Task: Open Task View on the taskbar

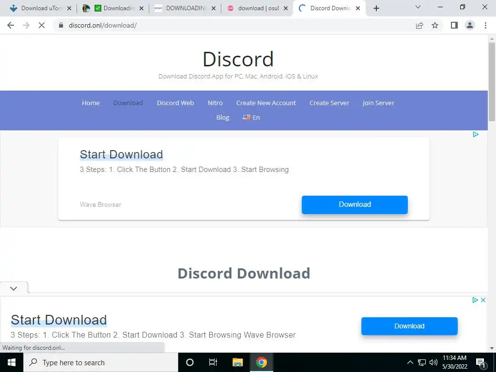Action: pyautogui.click(x=213, y=362)
